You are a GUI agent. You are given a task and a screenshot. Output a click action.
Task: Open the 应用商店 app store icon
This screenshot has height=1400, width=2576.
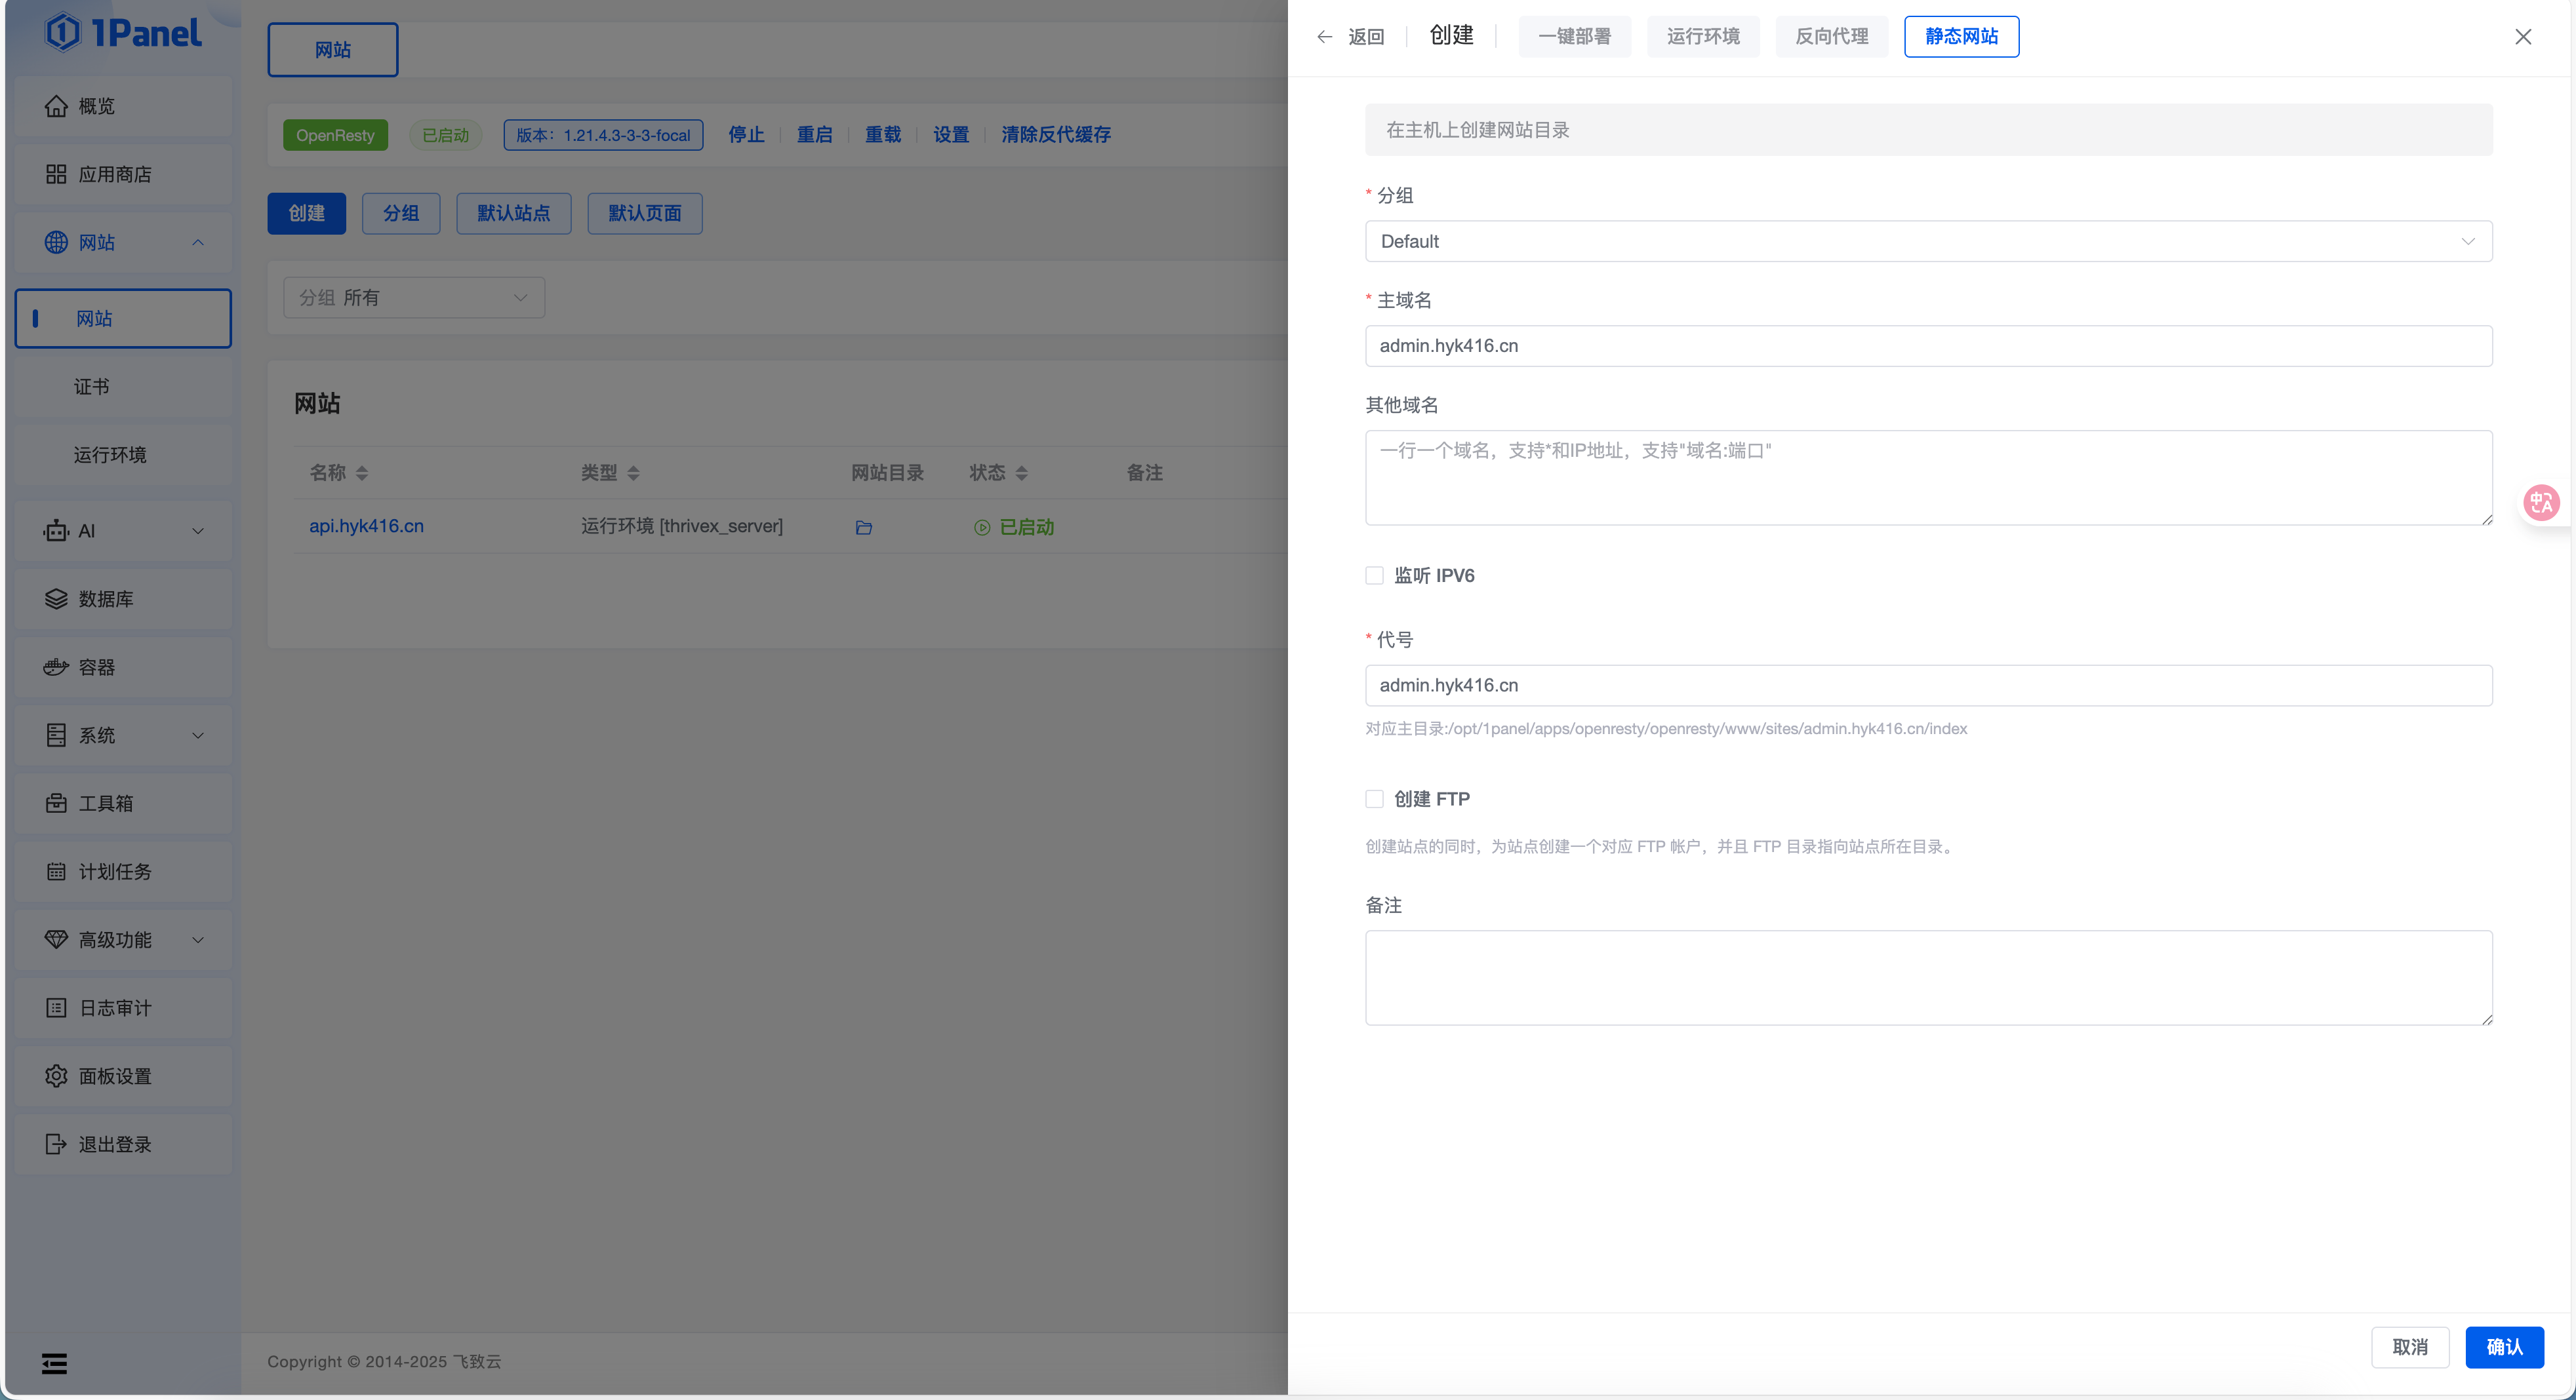coord(56,174)
